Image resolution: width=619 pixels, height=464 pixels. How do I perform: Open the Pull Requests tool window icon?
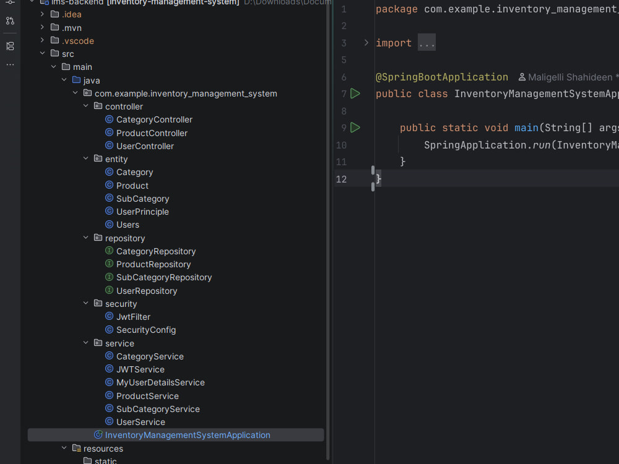(x=11, y=20)
